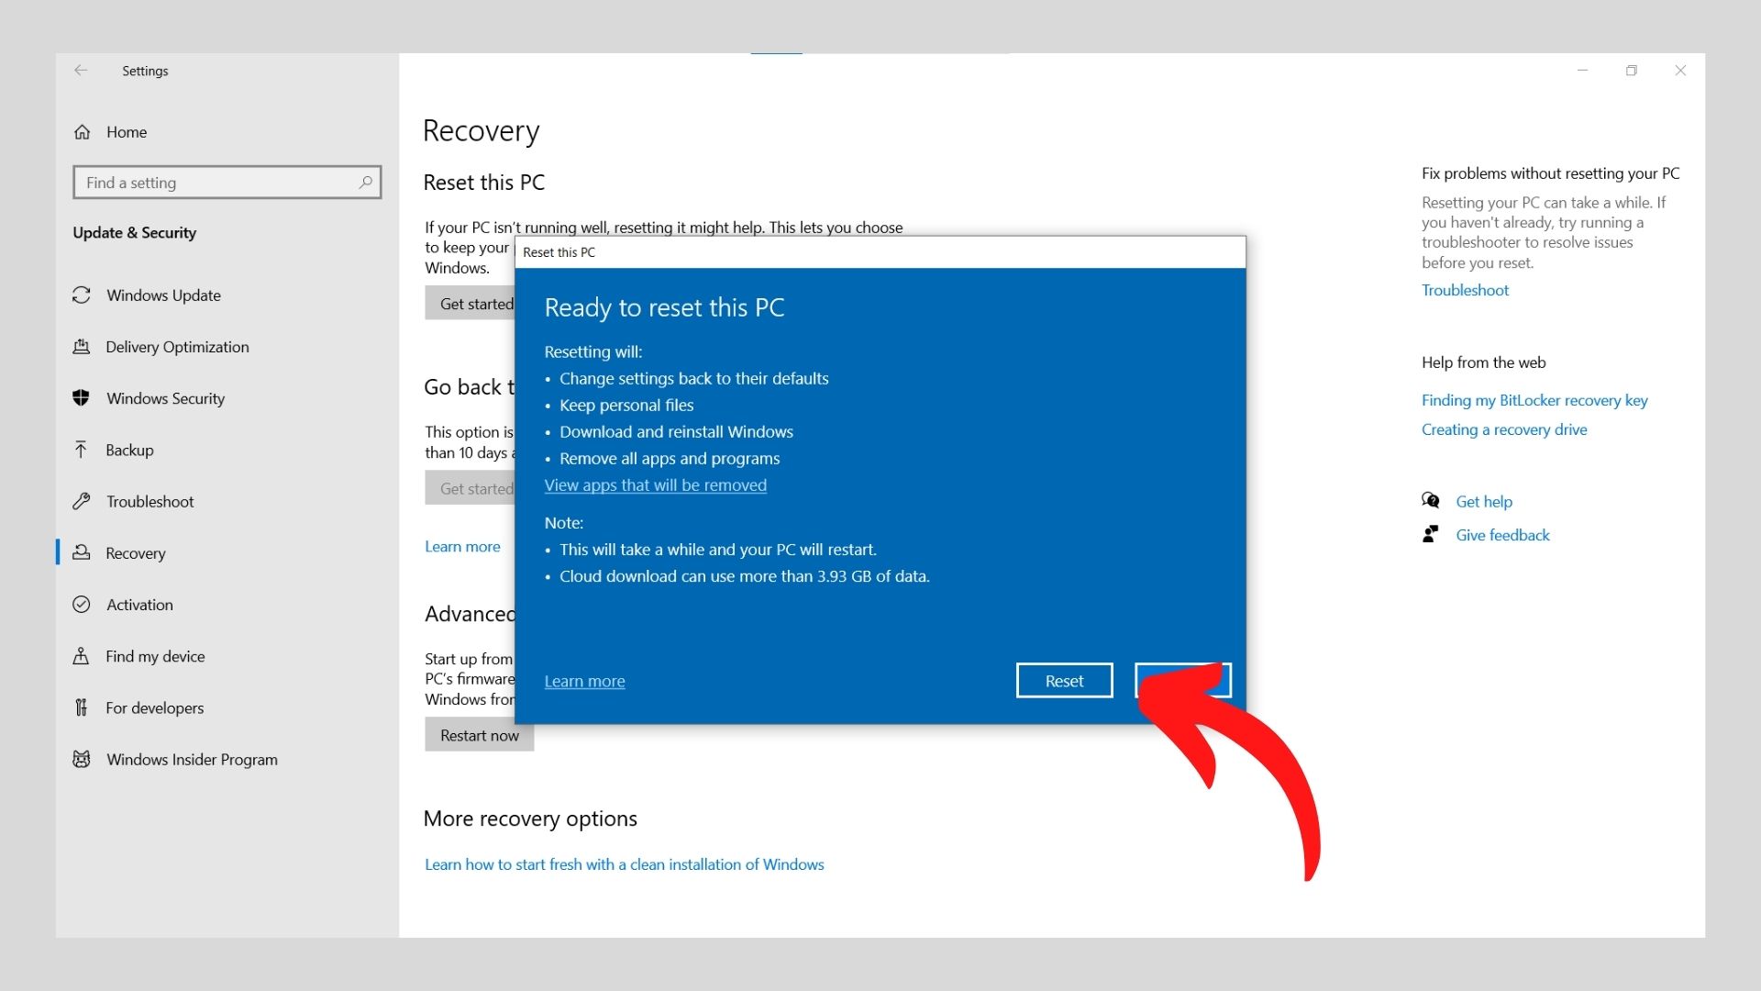Click the Restart now button
The image size is (1761, 991).
[479, 735]
